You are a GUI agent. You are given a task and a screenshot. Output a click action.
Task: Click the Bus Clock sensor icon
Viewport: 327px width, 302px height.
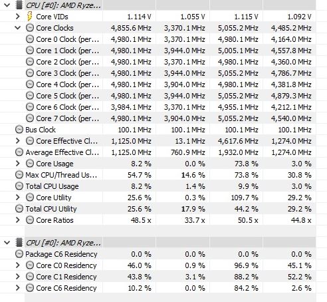point(19,130)
